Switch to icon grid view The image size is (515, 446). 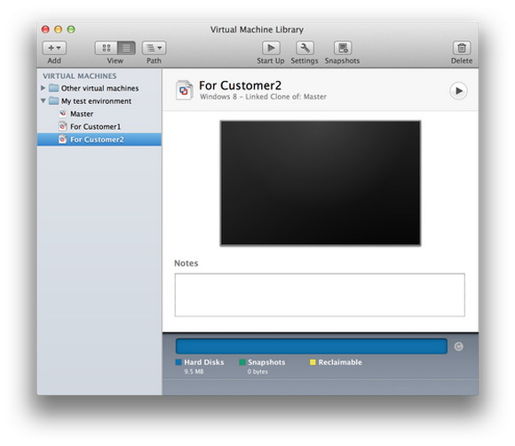point(106,48)
